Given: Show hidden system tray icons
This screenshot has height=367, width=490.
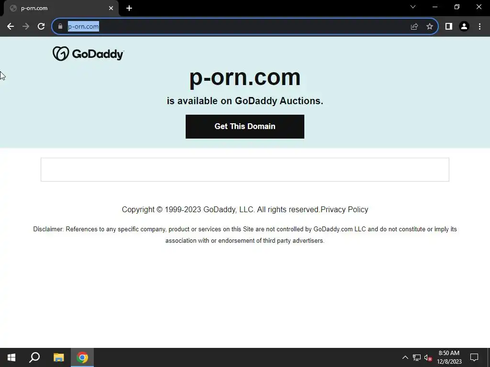Looking at the screenshot, I should (x=405, y=357).
